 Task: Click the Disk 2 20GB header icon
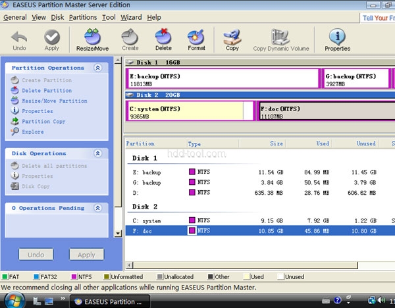click(130, 95)
